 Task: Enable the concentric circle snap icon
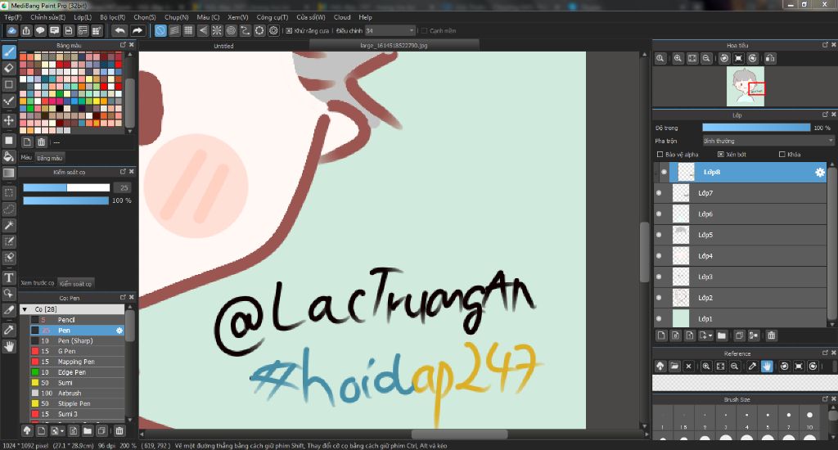[231, 31]
